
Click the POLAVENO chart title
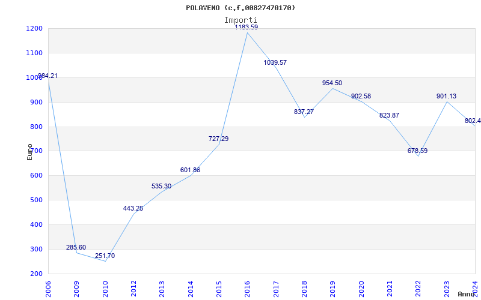241,8
